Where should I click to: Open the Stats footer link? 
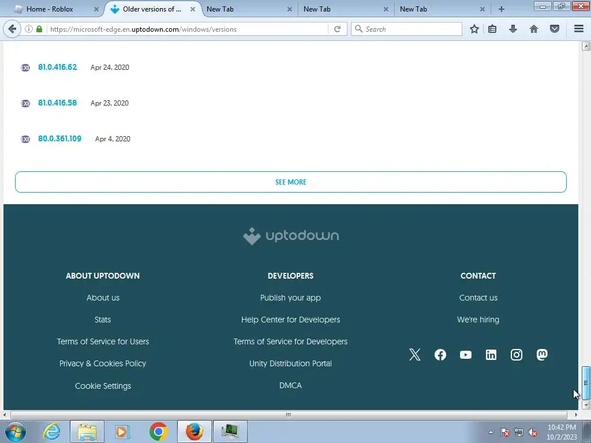coord(103,320)
